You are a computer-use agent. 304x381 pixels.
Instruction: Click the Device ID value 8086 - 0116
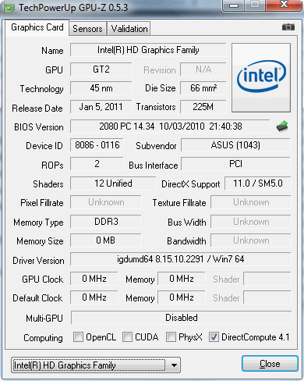(x=97, y=145)
